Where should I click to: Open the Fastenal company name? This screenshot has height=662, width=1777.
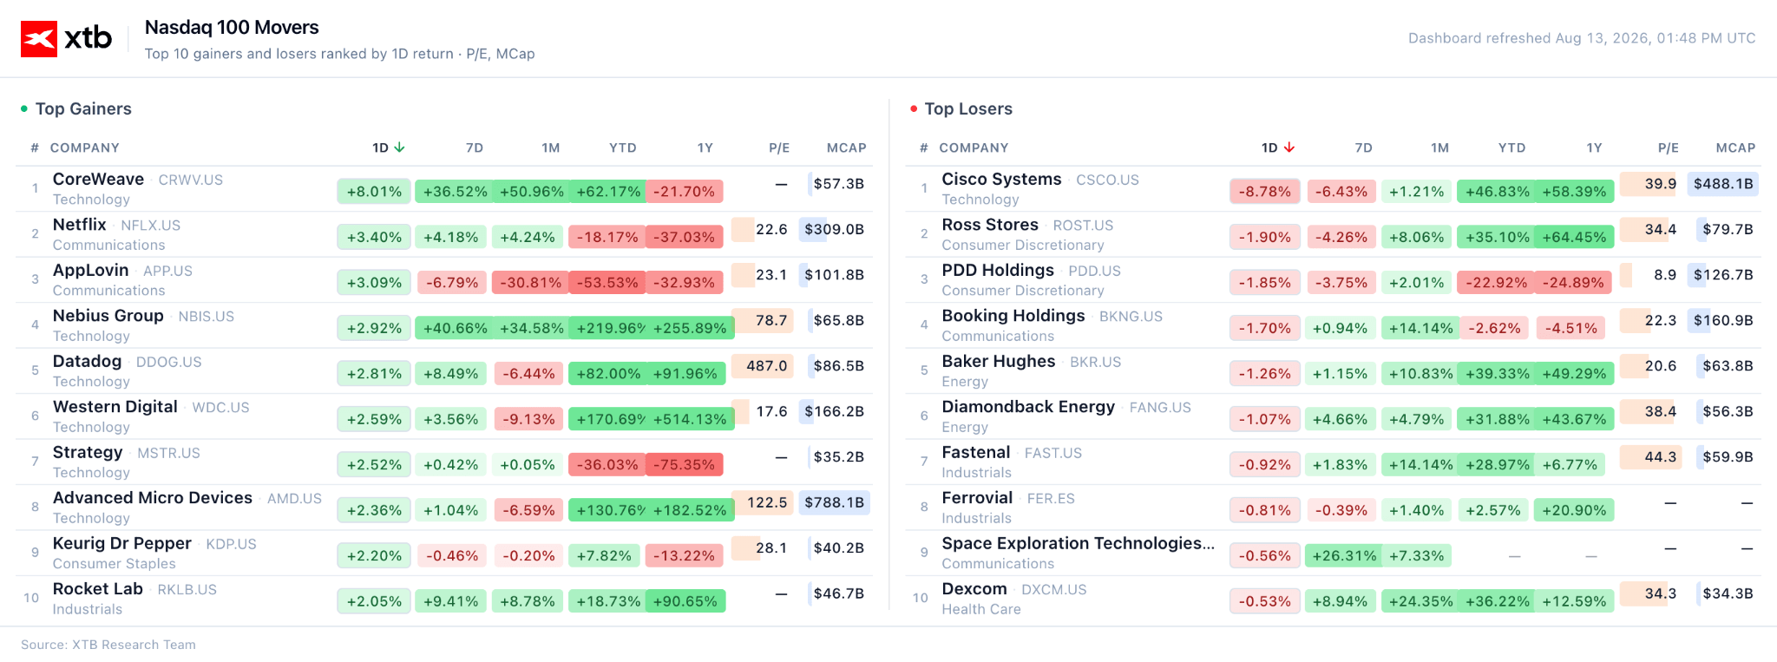976,452
